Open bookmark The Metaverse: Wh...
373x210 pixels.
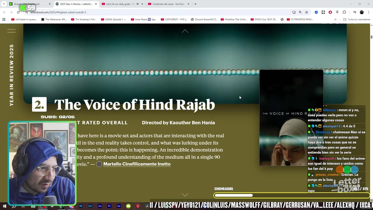point(54,20)
